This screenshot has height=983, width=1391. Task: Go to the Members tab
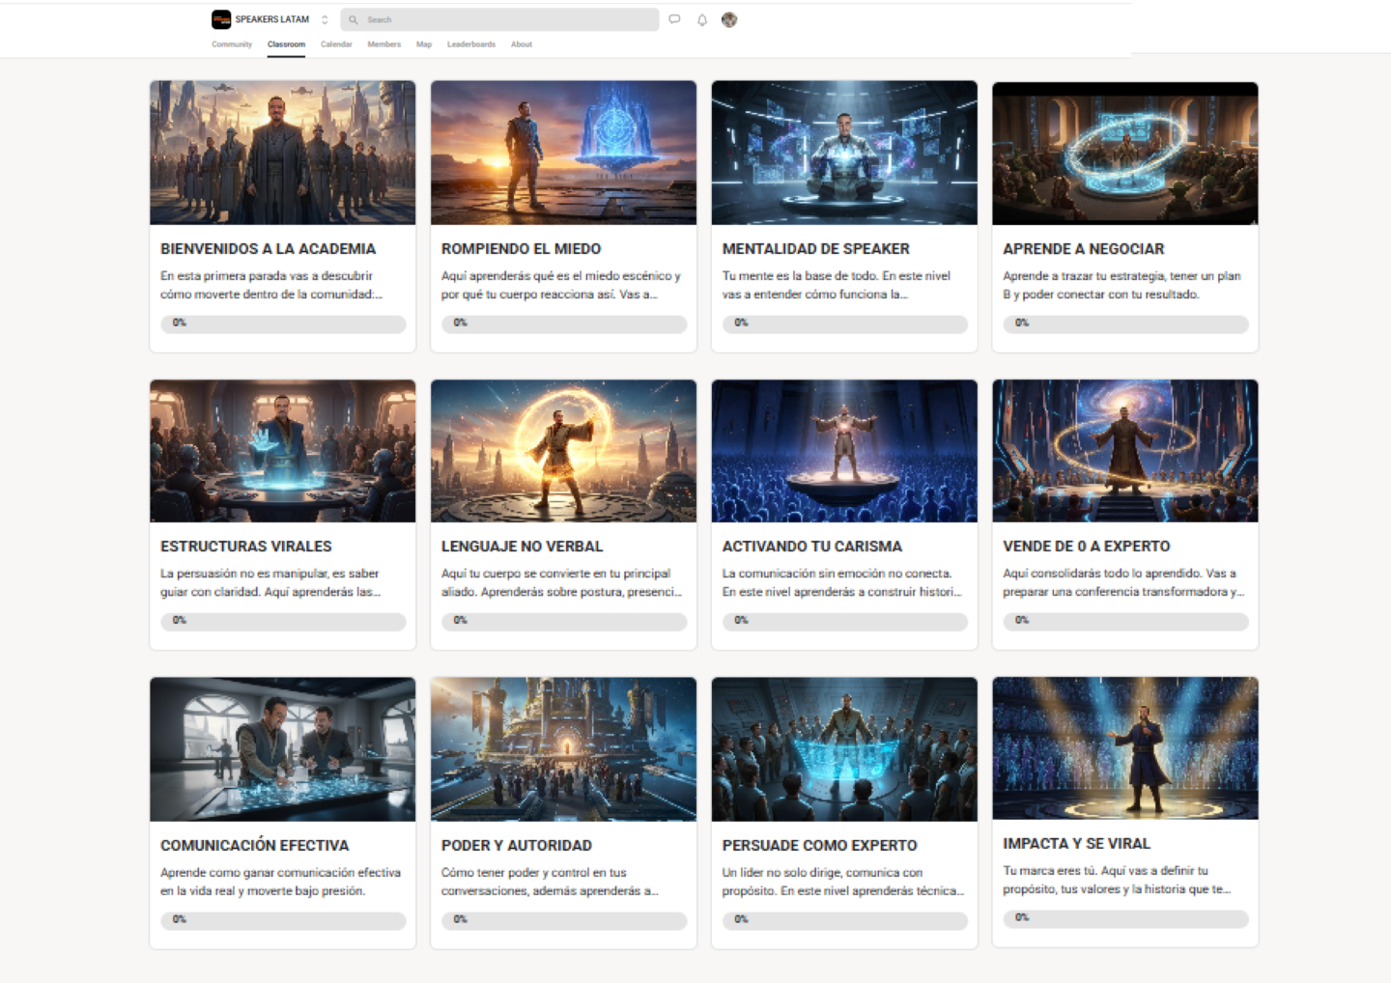383,44
